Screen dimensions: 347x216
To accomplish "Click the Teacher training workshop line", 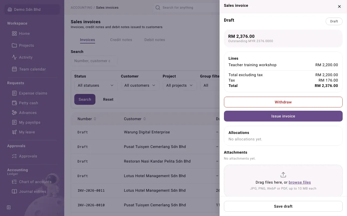I will point(283,65).
